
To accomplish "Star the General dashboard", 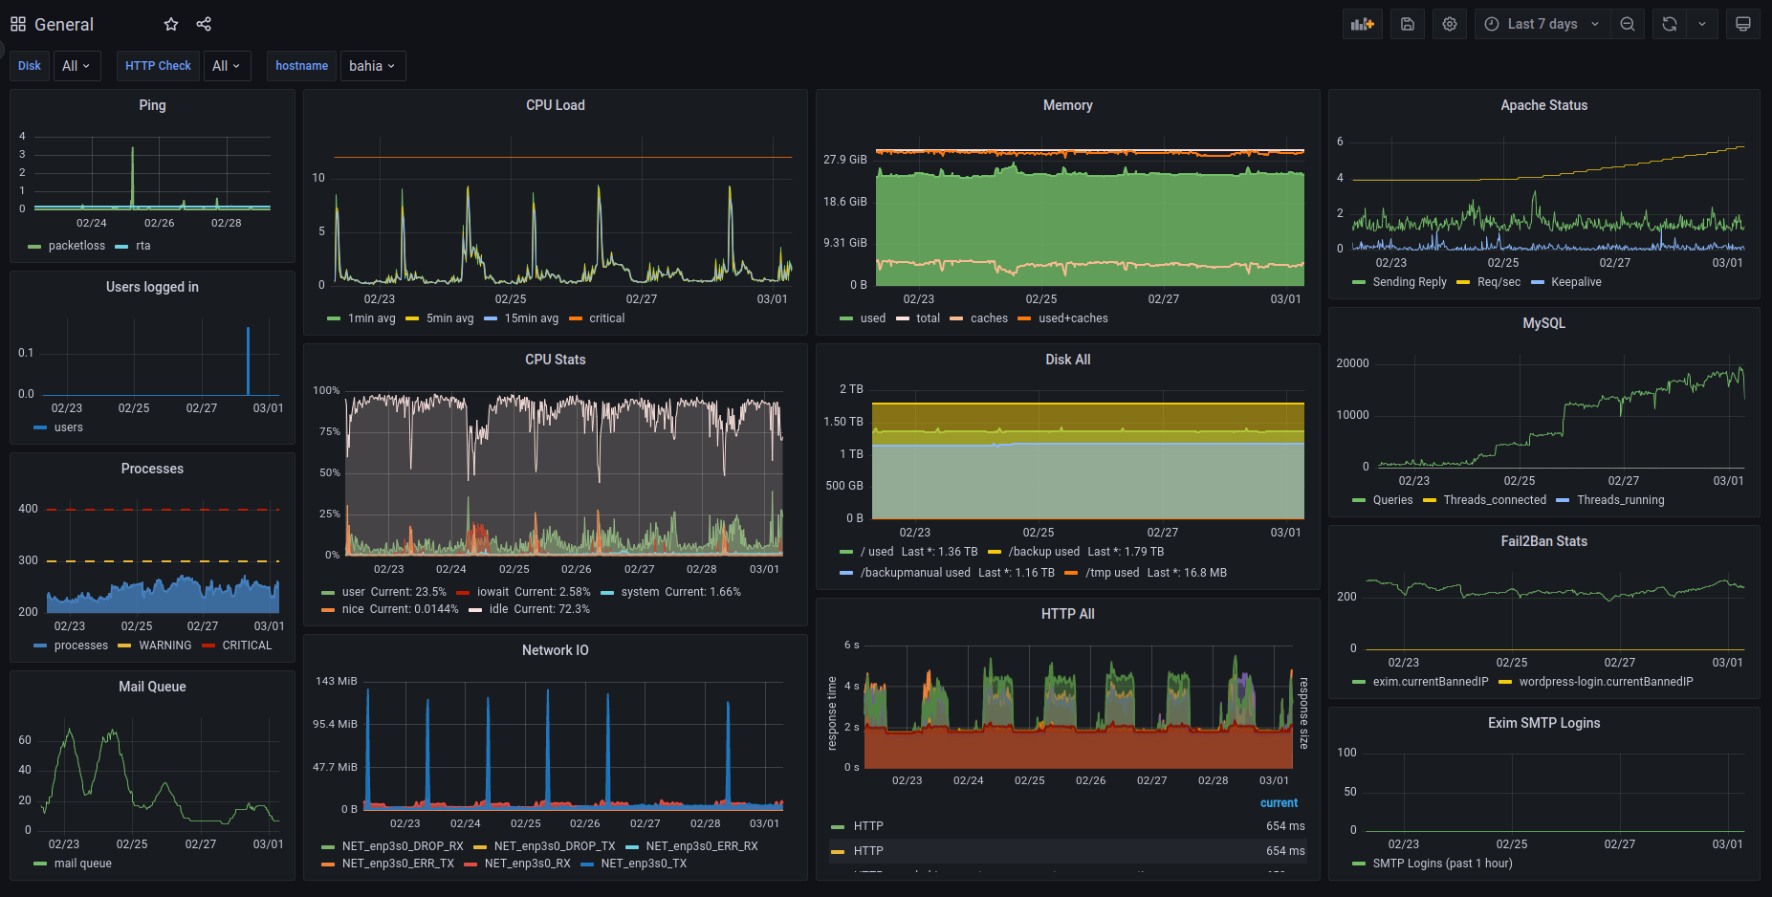I will point(171,24).
